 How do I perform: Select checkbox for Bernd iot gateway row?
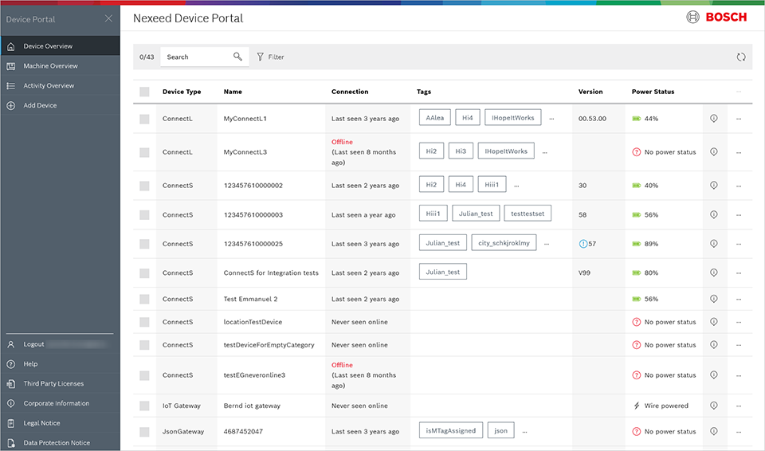(144, 406)
